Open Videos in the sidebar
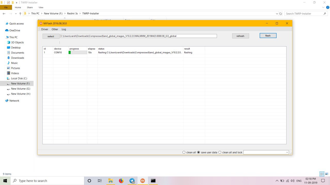This screenshot has width=330, height=185. pyautogui.click(x=15, y=73)
